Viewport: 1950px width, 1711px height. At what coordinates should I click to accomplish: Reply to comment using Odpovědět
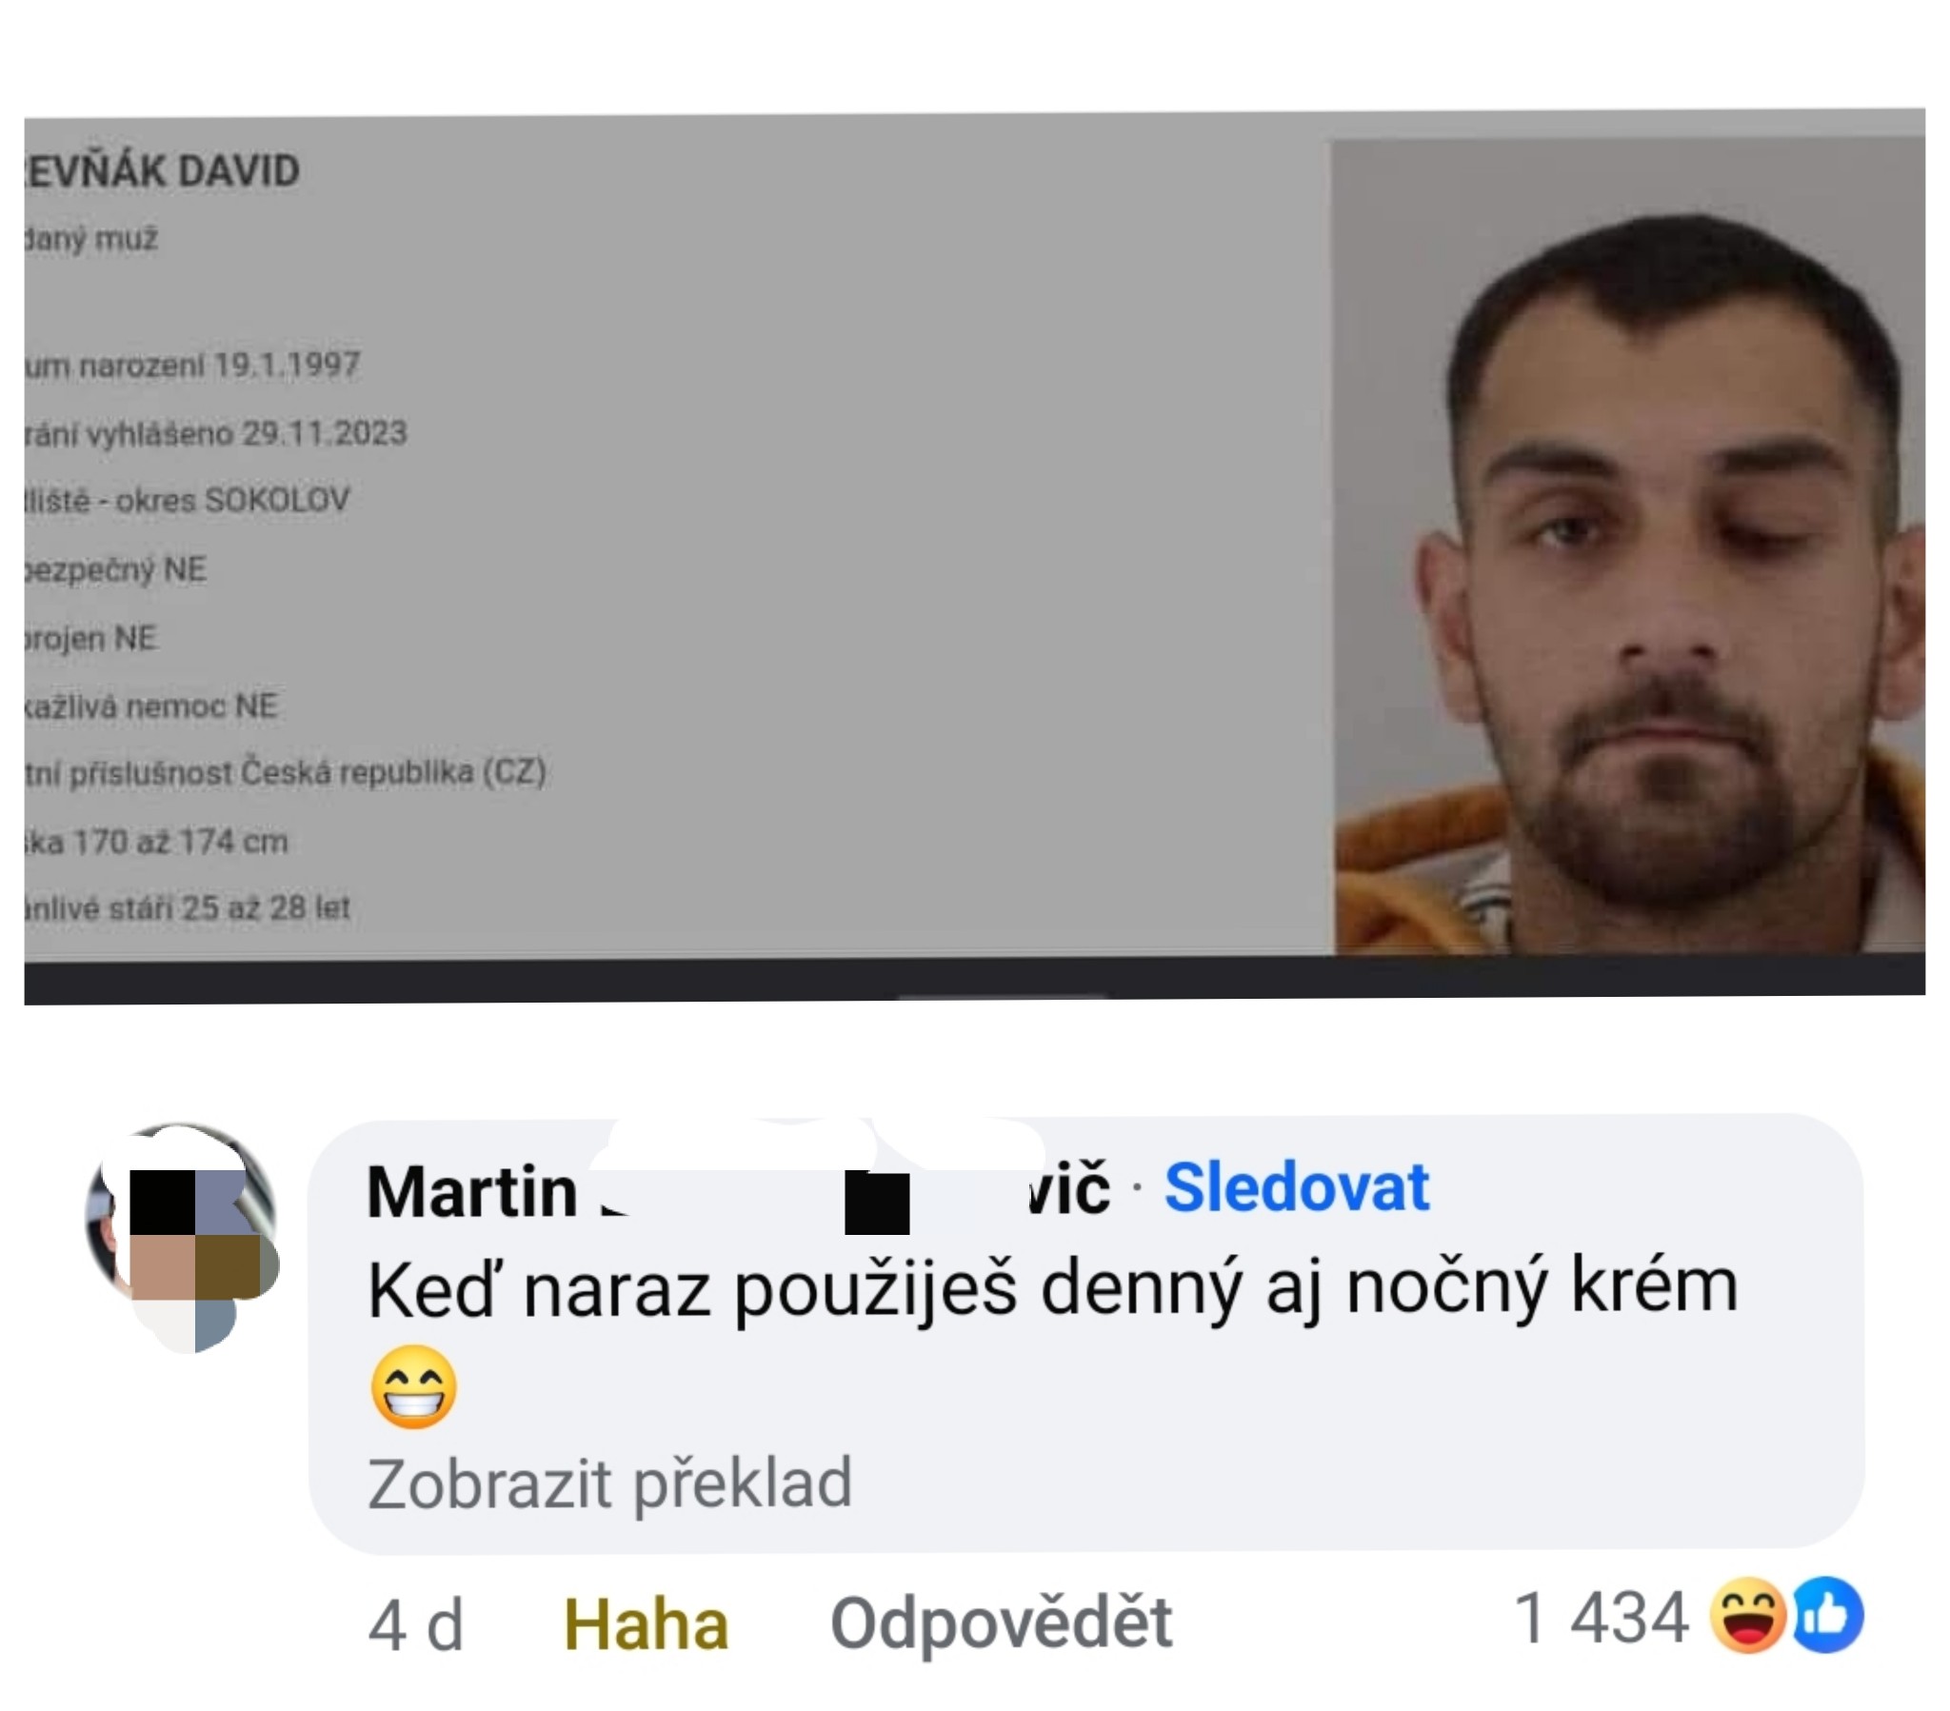(1001, 1622)
